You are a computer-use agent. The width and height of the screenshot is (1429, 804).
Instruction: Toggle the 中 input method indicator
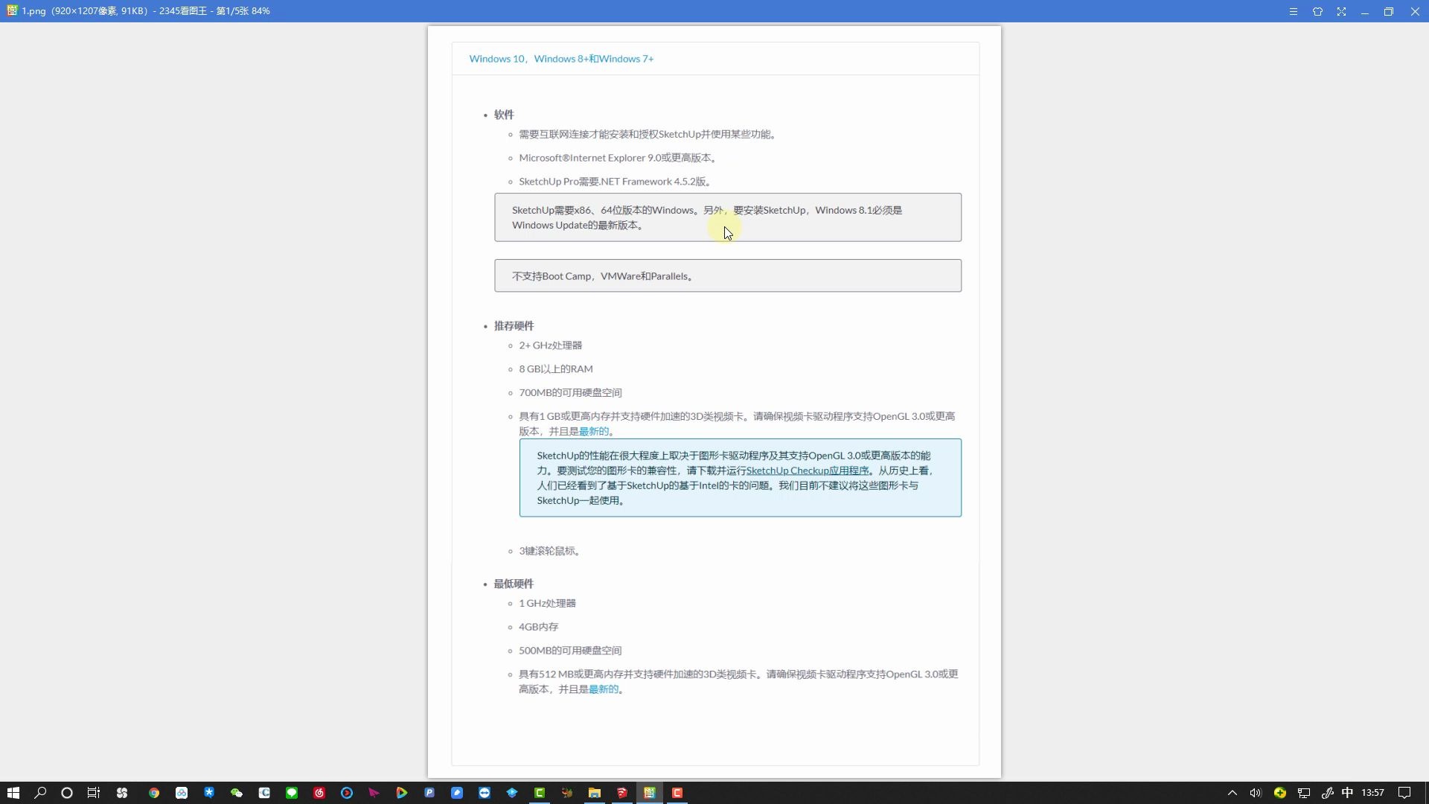coord(1347,793)
